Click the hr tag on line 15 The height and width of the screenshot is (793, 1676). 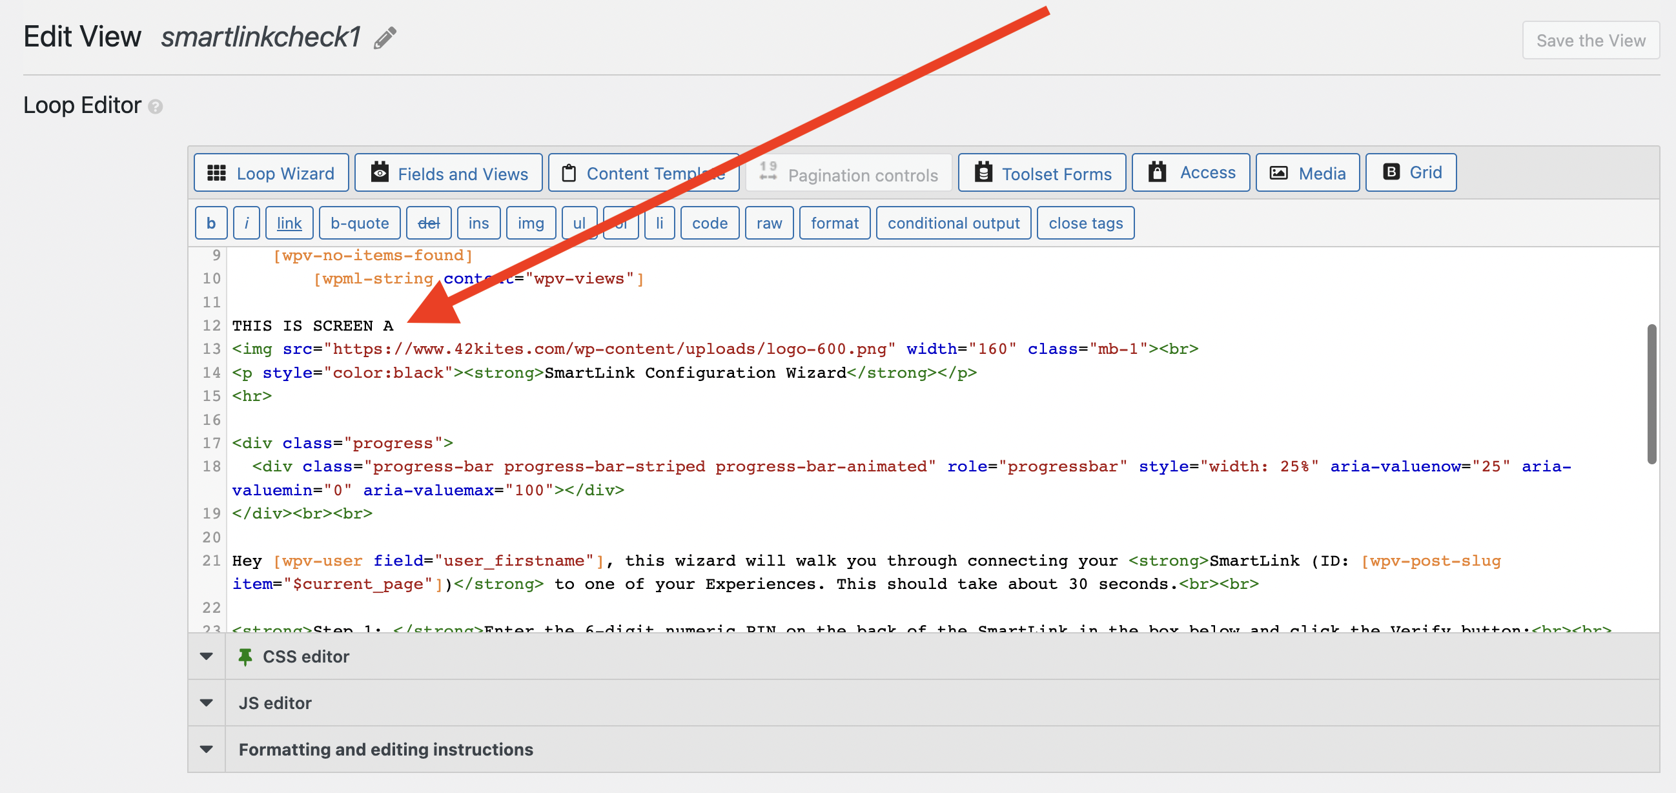[x=252, y=396]
